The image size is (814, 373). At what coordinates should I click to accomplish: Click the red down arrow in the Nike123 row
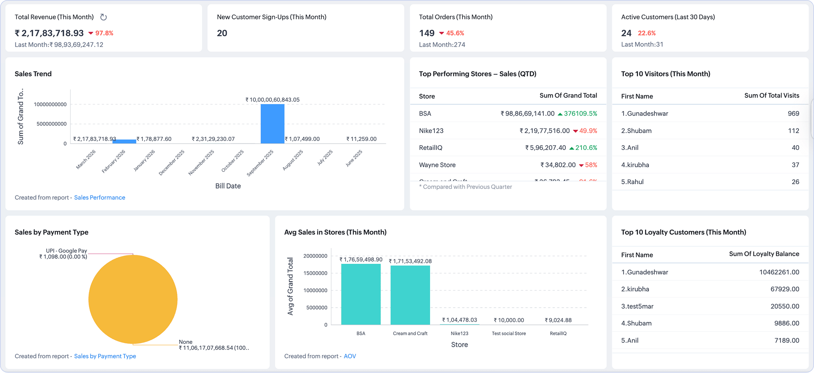(x=575, y=131)
